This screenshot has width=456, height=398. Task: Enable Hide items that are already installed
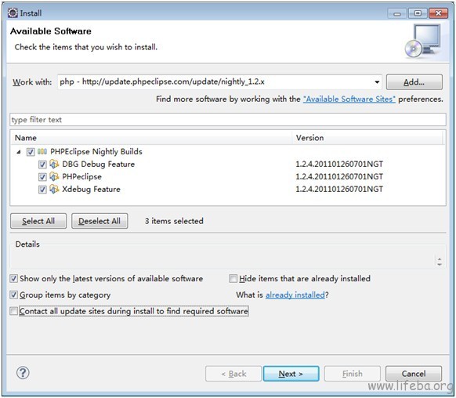(233, 278)
